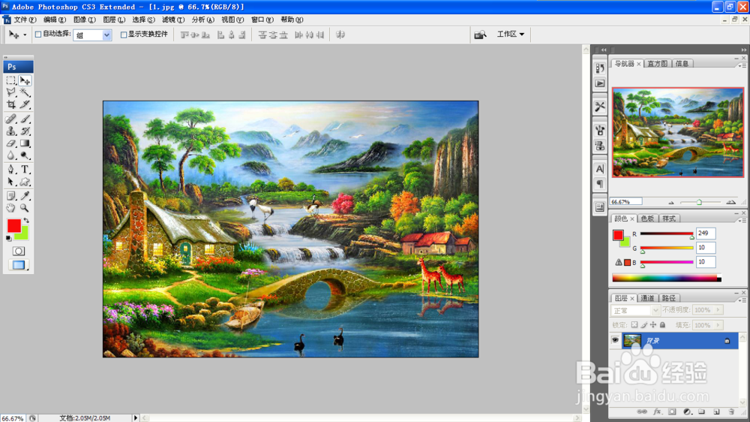Screen dimensions: 750x422
Task: Open the 文件 menu
Action: [25, 20]
